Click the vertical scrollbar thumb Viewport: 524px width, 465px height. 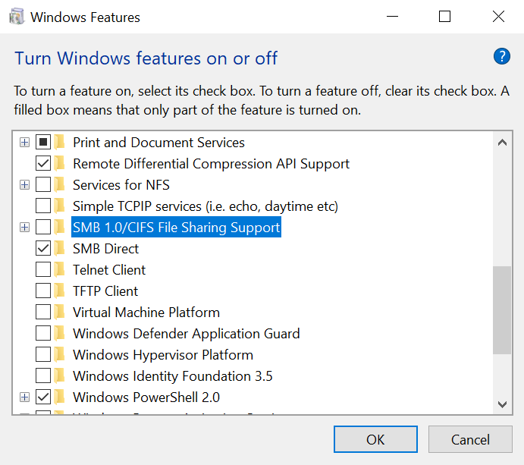502,309
